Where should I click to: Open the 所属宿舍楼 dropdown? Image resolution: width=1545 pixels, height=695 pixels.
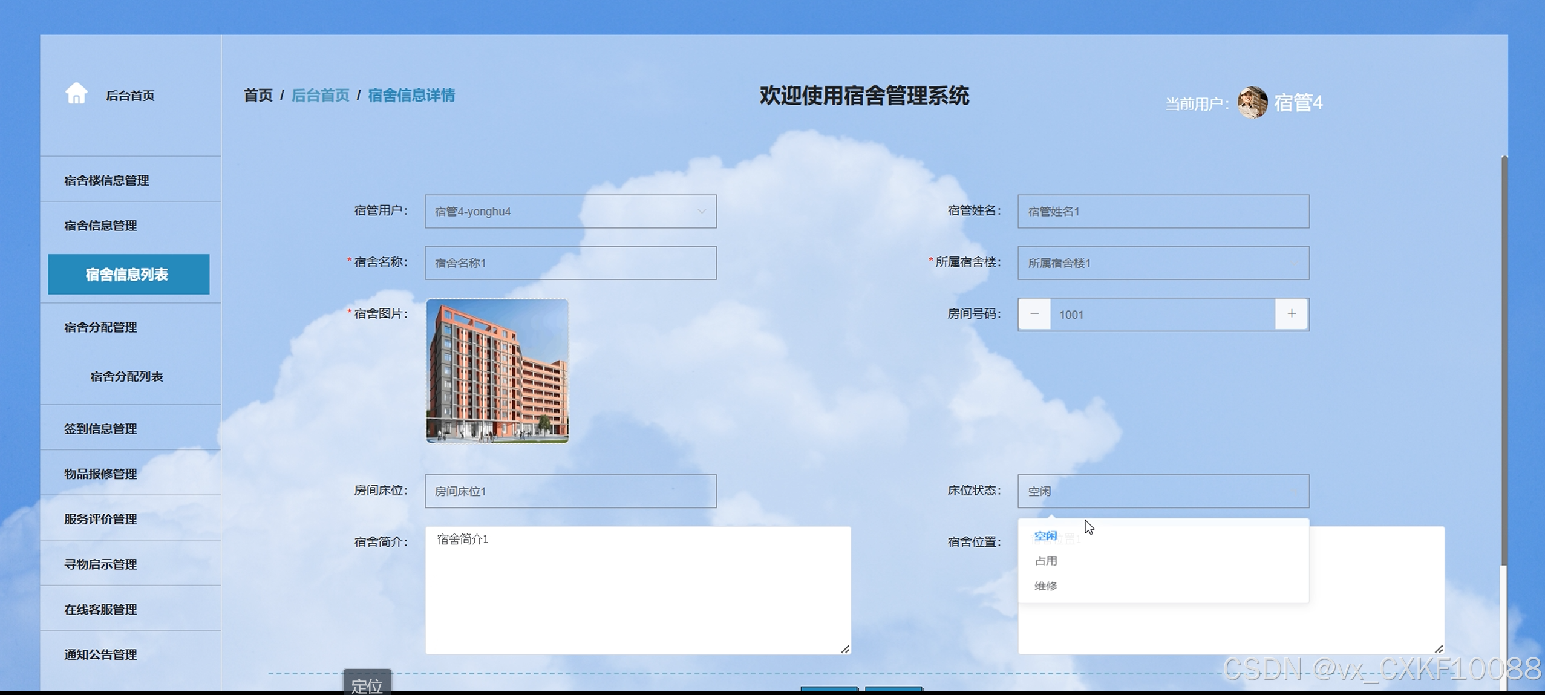click(x=1163, y=263)
